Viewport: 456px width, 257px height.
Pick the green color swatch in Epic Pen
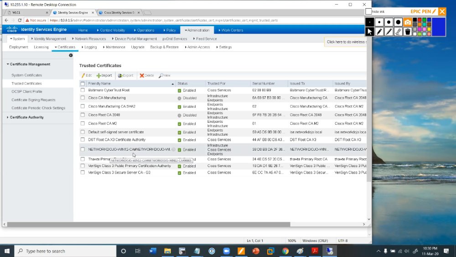(424, 20)
